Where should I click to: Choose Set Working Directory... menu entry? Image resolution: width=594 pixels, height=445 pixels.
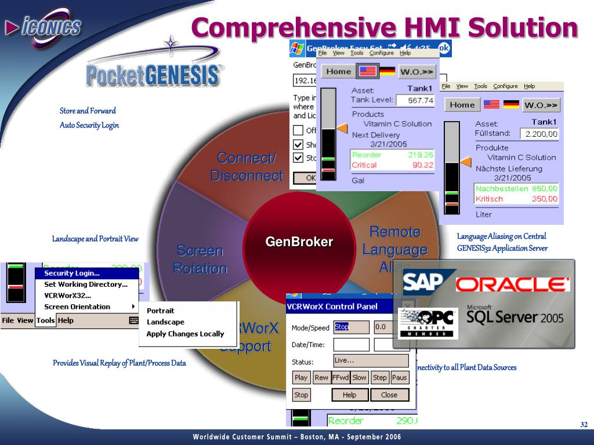tap(87, 284)
